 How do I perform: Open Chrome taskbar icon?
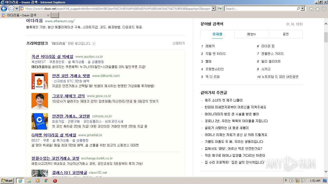pos(46,181)
